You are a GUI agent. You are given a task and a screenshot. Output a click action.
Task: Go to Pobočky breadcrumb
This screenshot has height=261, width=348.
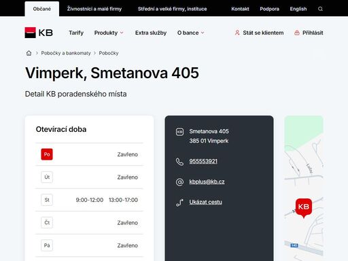109,53
